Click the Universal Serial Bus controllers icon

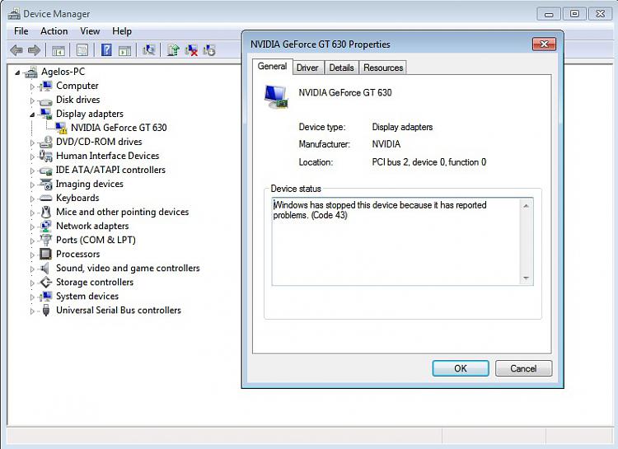[45, 311]
